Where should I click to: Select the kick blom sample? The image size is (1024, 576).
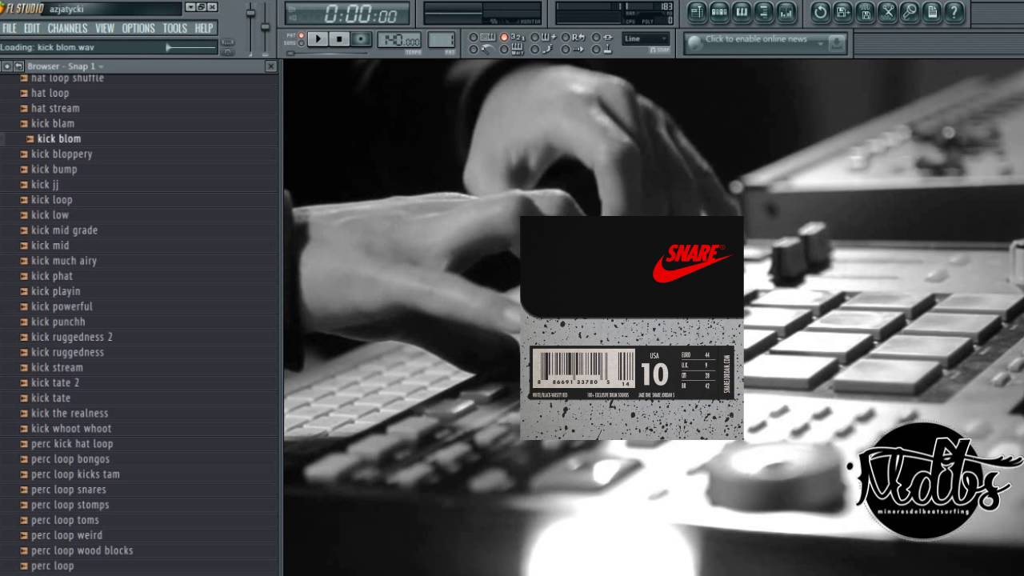coord(59,138)
